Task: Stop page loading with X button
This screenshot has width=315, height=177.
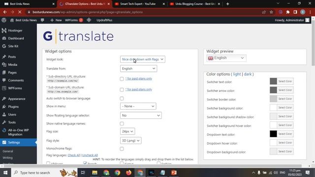Action: tap(20, 12)
